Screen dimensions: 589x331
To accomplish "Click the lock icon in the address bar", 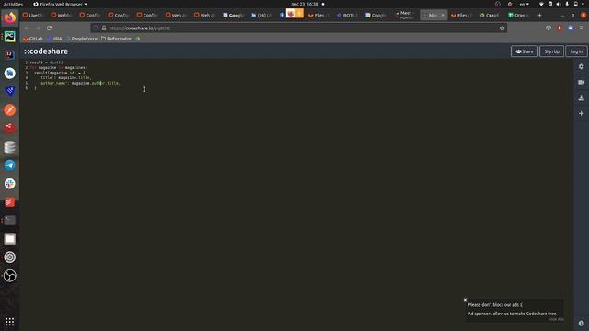I will 104,29.
